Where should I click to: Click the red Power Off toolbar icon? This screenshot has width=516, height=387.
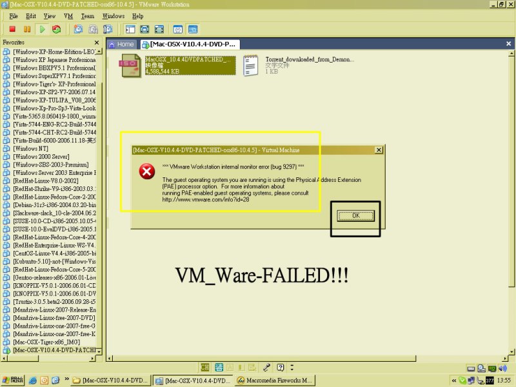pos(12,29)
